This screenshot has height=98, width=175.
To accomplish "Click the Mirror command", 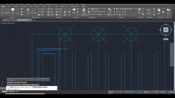I will click(x=59, y=12).
